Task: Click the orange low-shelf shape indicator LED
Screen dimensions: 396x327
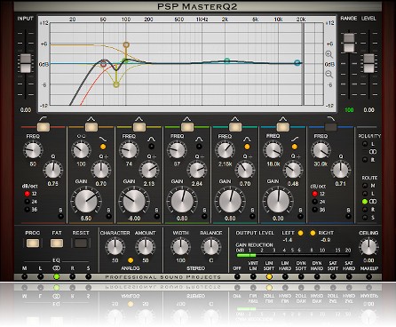Action: point(103,147)
